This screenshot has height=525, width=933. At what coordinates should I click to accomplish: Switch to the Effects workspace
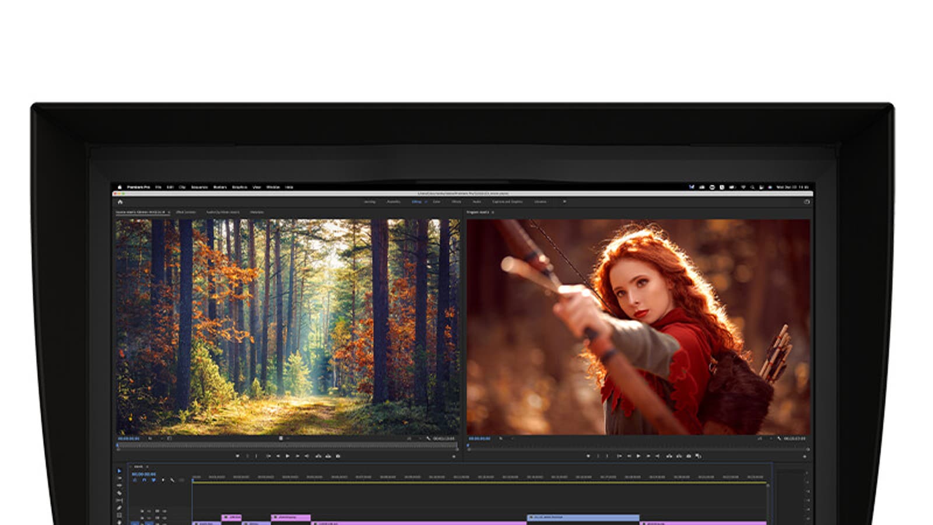(x=457, y=202)
